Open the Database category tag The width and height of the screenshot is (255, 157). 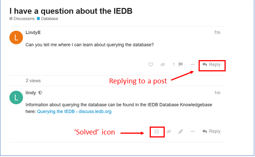click(x=49, y=18)
